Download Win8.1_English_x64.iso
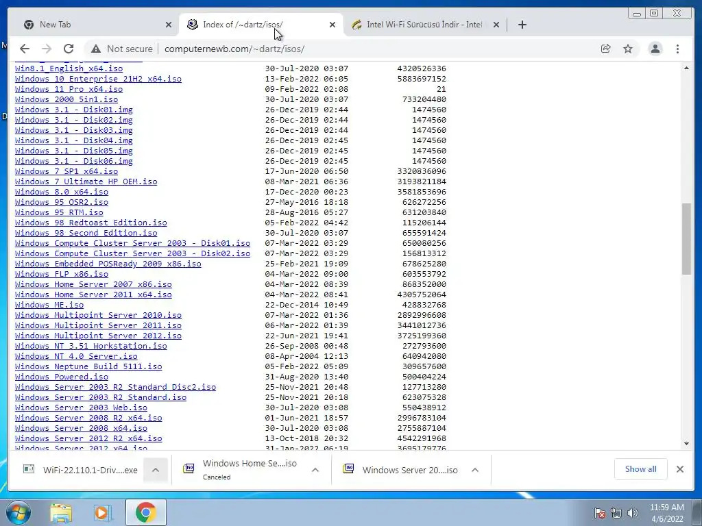Image resolution: width=702 pixels, height=526 pixels. point(69,68)
